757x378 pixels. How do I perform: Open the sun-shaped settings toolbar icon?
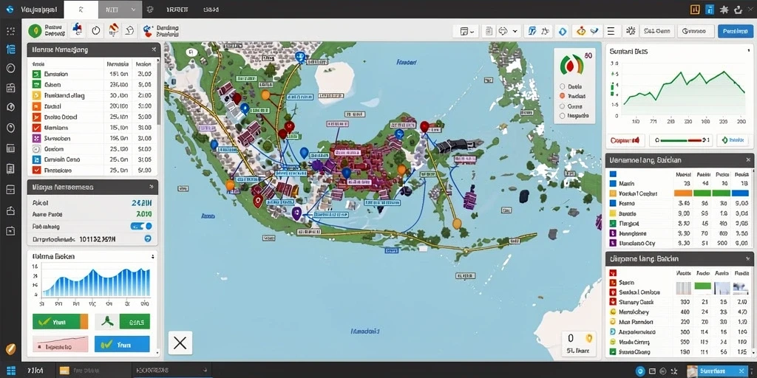[x=630, y=31]
